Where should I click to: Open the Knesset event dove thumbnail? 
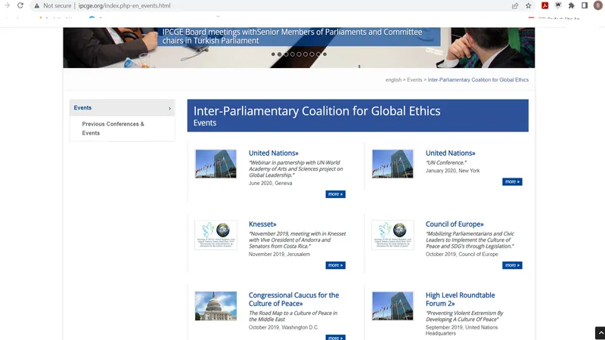[x=216, y=235]
